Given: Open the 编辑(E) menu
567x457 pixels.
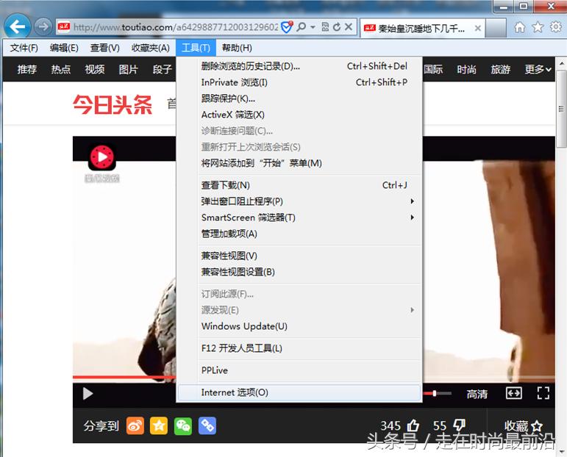Looking at the screenshot, I should pyautogui.click(x=64, y=48).
